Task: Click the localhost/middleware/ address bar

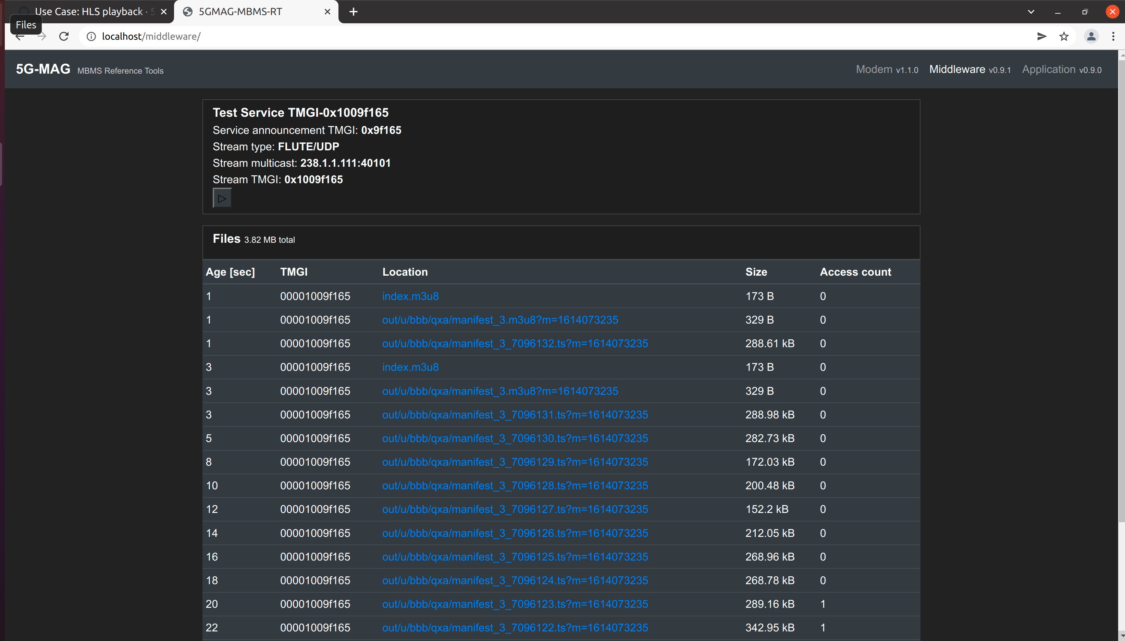Action: pos(528,36)
